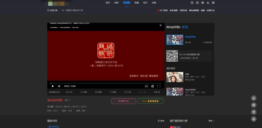The width and height of the screenshot is (262, 128).
Task: Click the QR code image
Action: click(x=172, y=56)
